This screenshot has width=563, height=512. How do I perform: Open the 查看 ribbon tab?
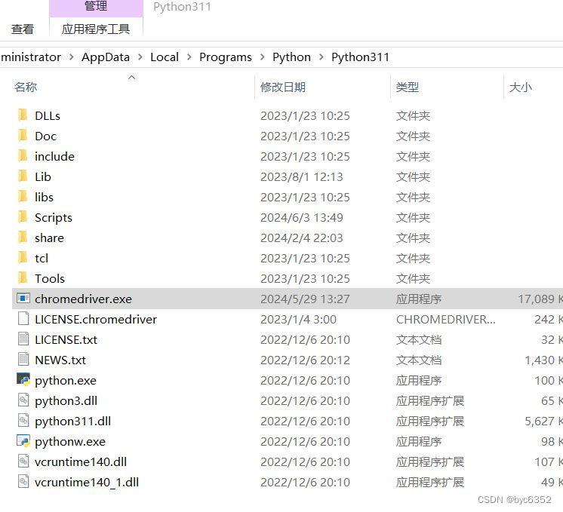[23, 29]
